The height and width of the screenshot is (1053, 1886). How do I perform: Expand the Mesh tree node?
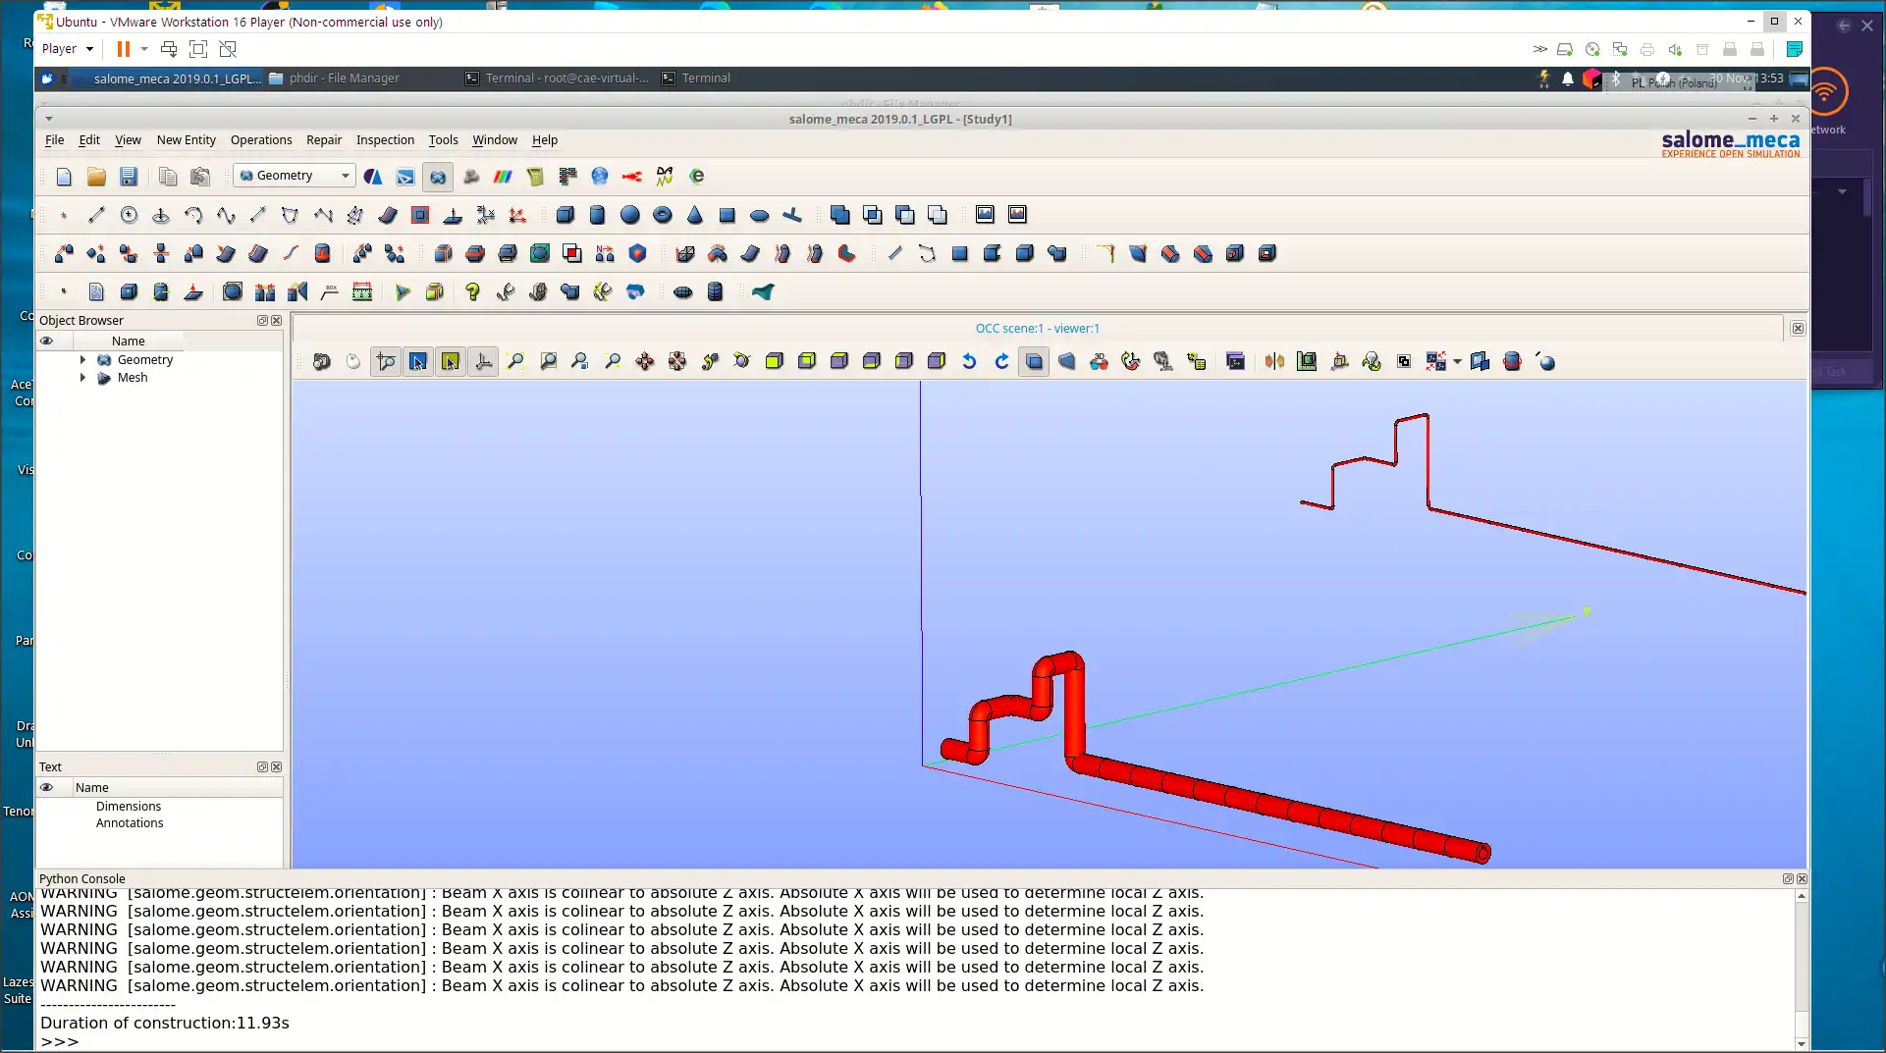pyautogui.click(x=82, y=378)
